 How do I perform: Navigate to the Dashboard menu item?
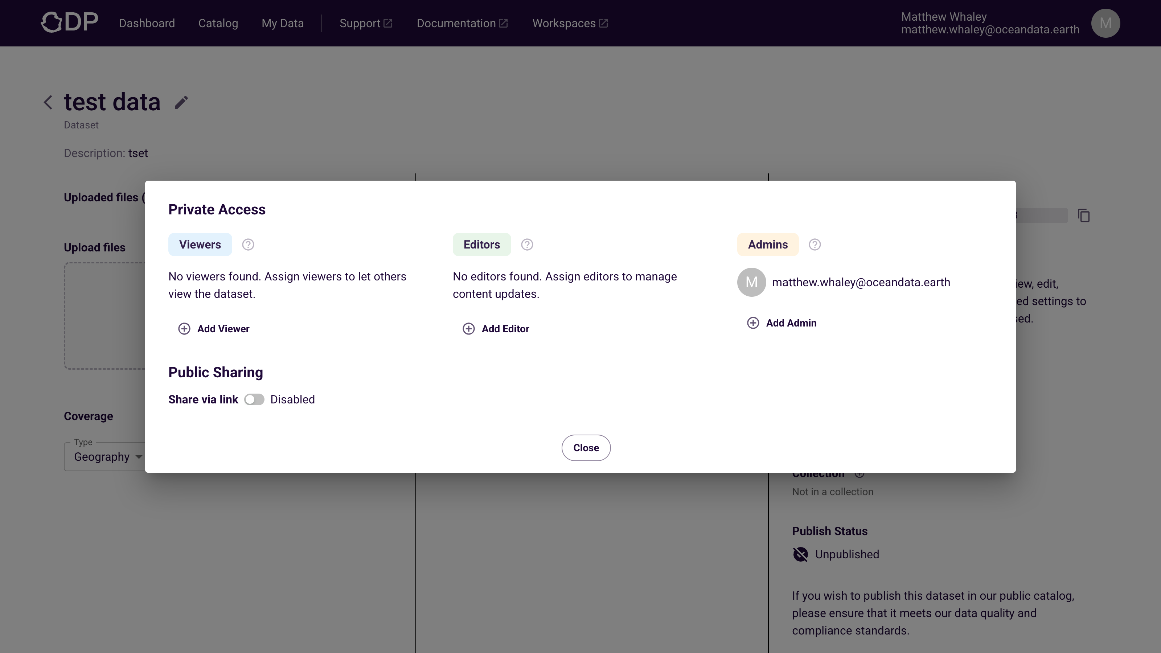click(x=147, y=23)
